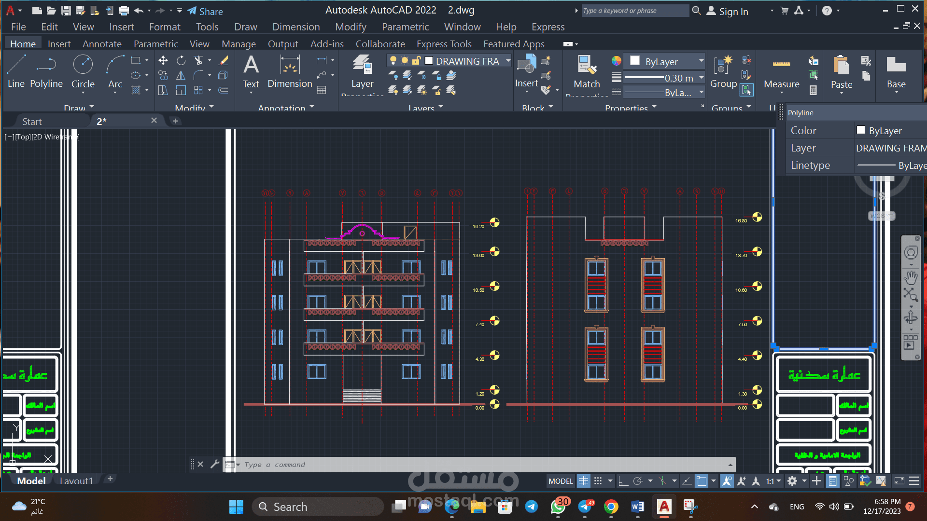Toggle ortho mode in the status bar
927x521 pixels.
click(x=623, y=481)
